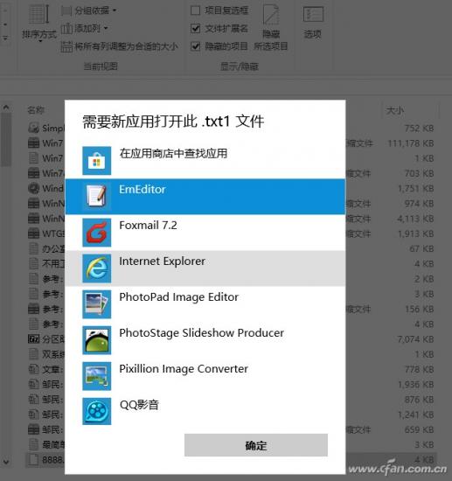The height and width of the screenshot is (481, 452).
Task: Click the 选项 options icon in ribbon
Action: [313, 14]
